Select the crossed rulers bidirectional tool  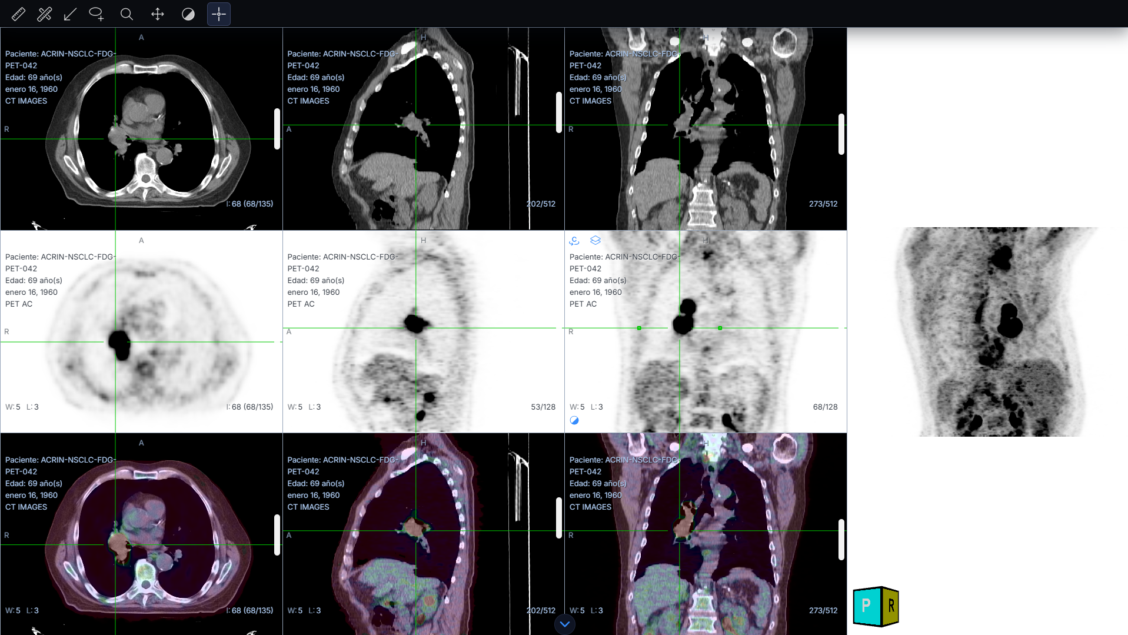[44, 14]
